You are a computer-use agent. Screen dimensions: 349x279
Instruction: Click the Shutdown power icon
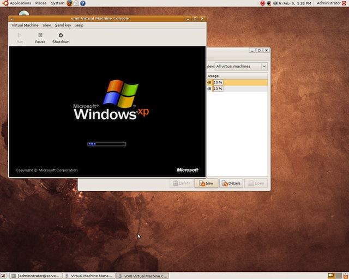[x=61, y=35]
